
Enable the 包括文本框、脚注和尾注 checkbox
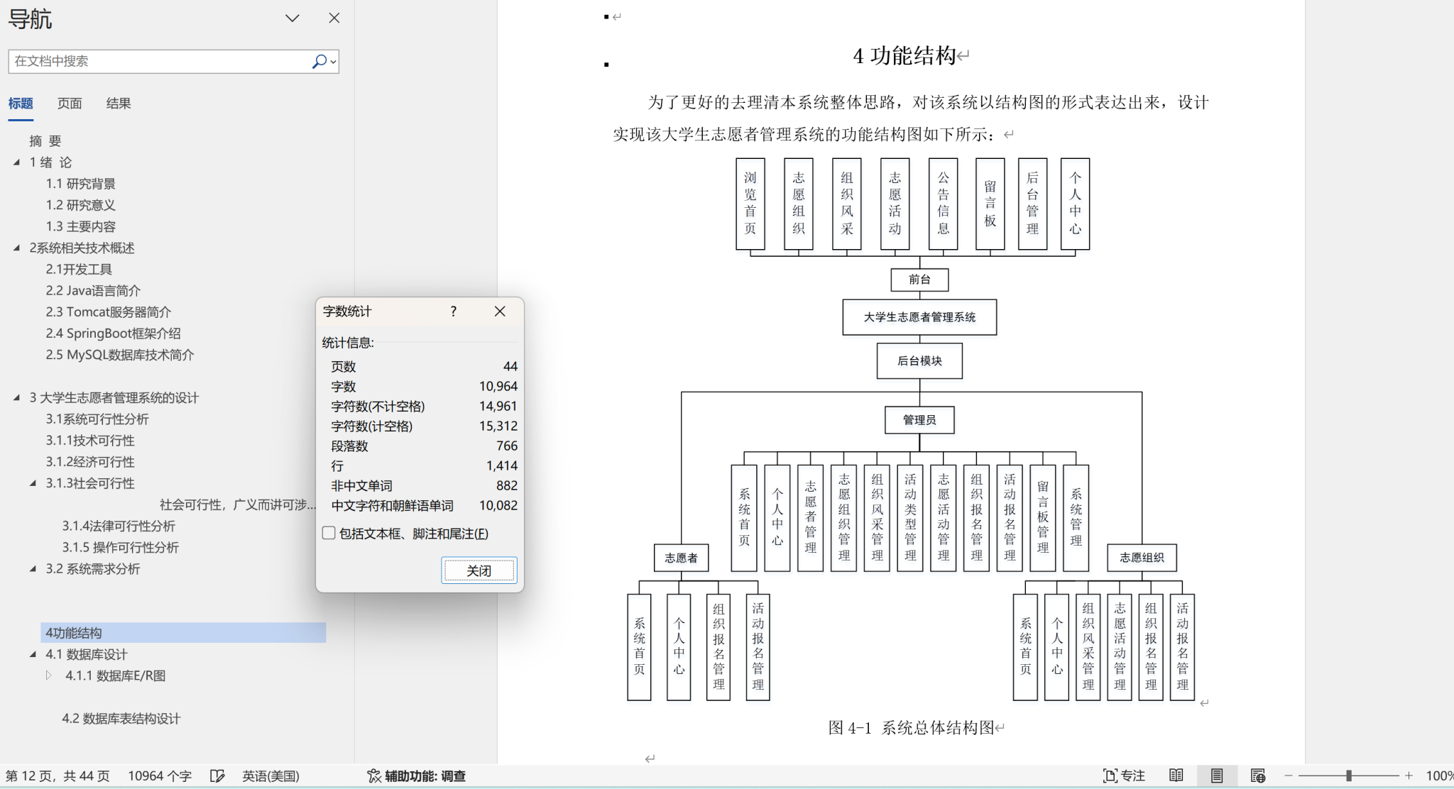pyautogui.click(x=329, y=533)
